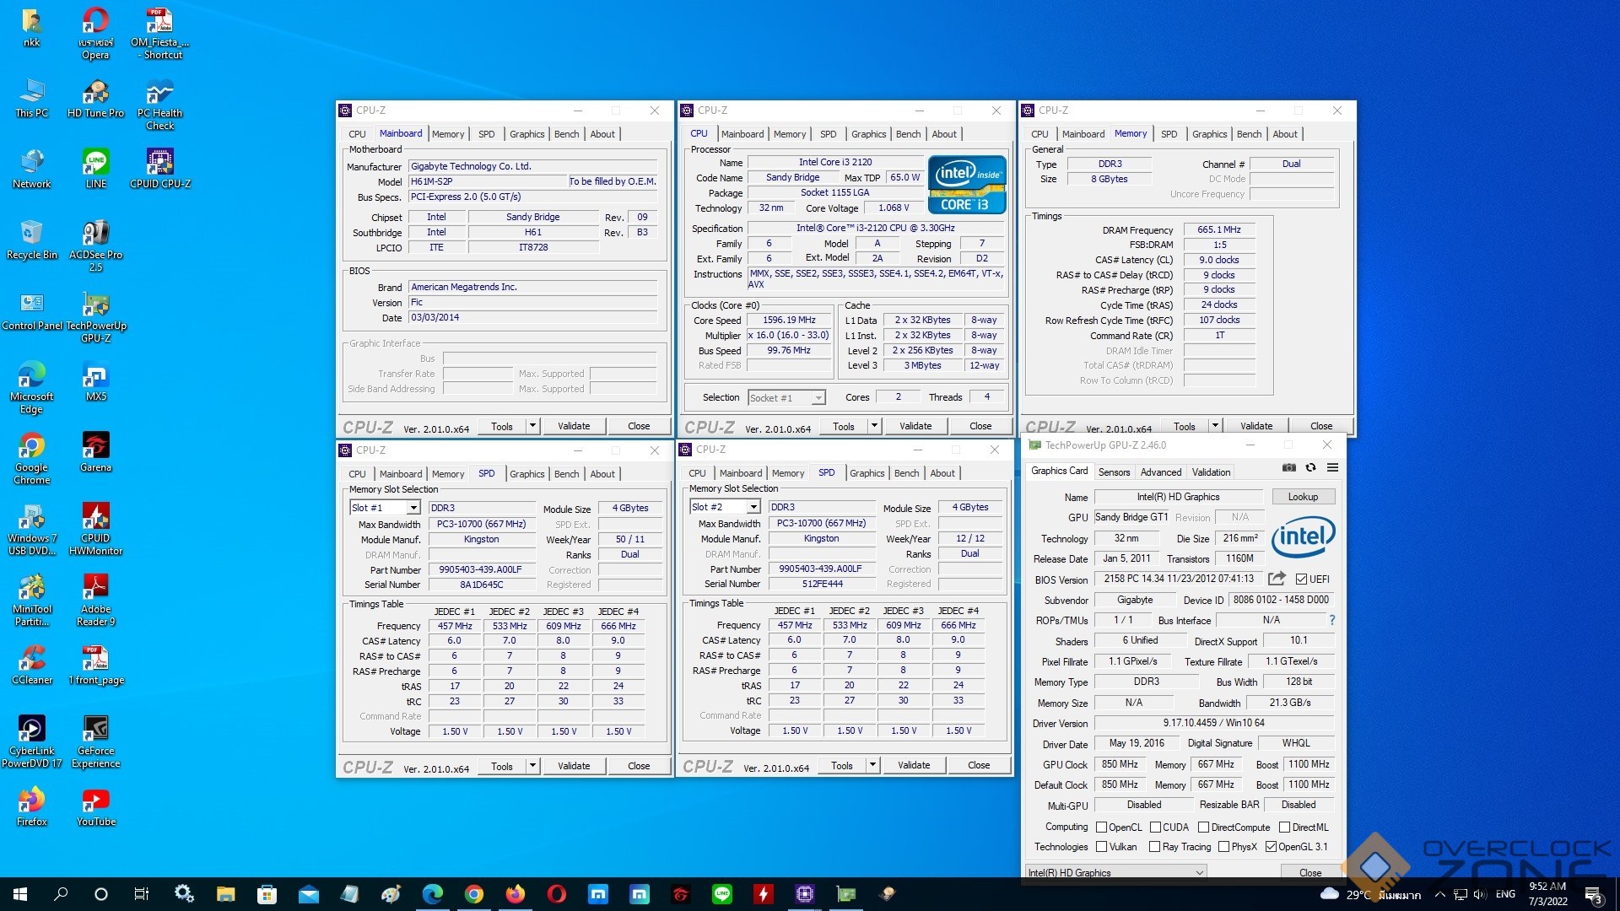
Task: Click the Tools dropdown arrow in Memory CPU-Z window
Action: click(x=1215, y=426)
